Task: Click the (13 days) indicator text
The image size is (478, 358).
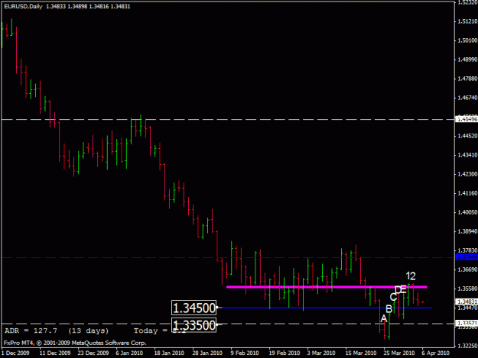Action: tap(89, 331)
